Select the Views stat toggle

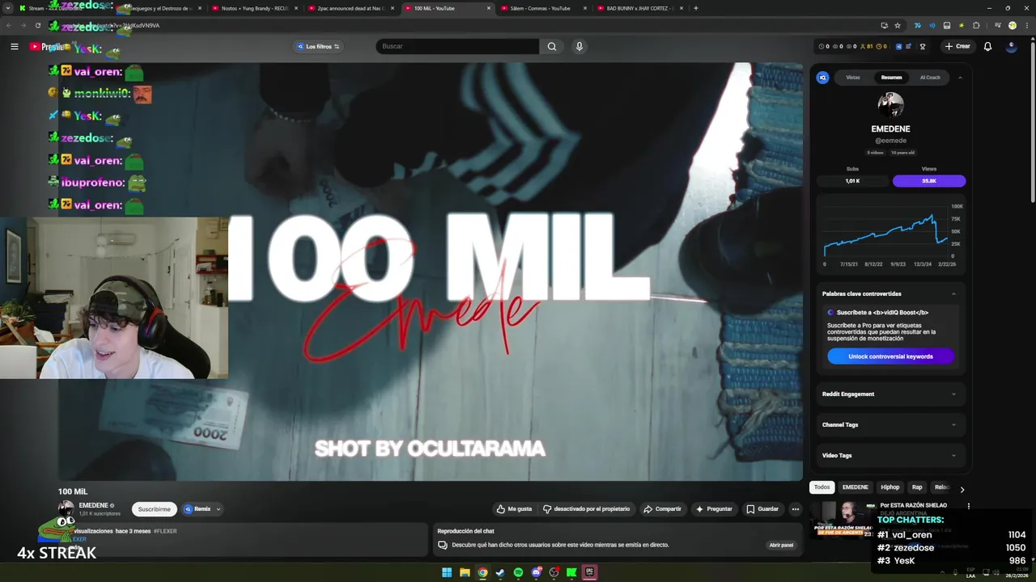929,181
